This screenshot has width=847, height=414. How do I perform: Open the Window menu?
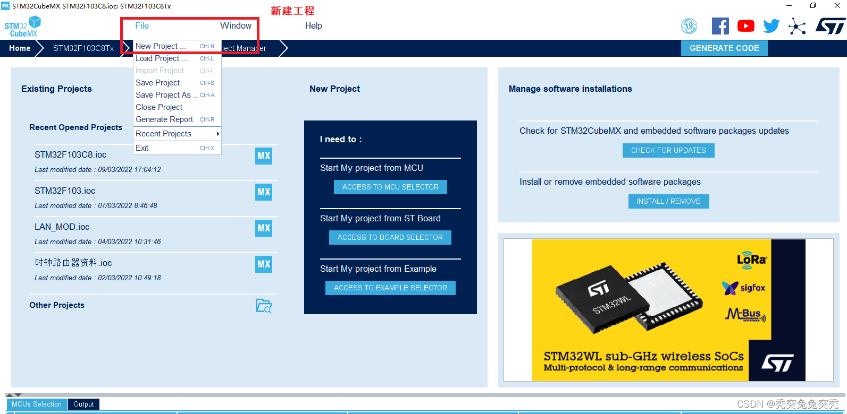click(236, 25)
